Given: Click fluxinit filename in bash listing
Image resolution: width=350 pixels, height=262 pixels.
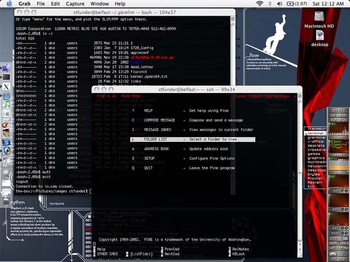Looking at the screenshot, I should 138,72.
